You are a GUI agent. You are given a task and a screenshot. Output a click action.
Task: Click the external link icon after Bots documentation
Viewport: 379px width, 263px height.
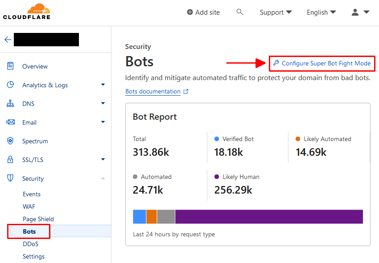(x=185, y=91)
